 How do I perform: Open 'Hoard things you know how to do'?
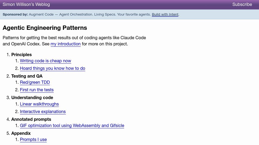53,68
